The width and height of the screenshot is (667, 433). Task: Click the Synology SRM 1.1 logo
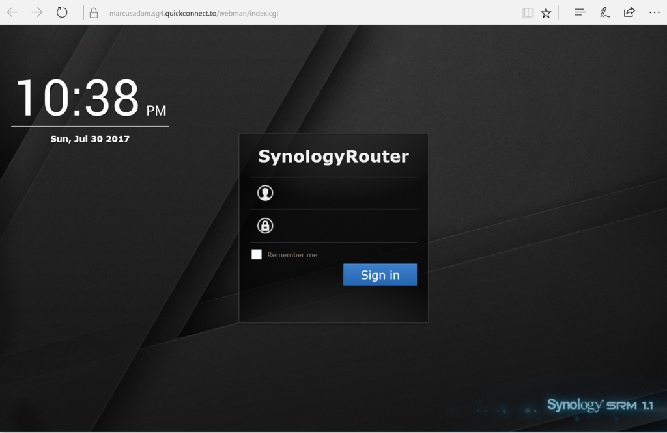coord(600,404)
